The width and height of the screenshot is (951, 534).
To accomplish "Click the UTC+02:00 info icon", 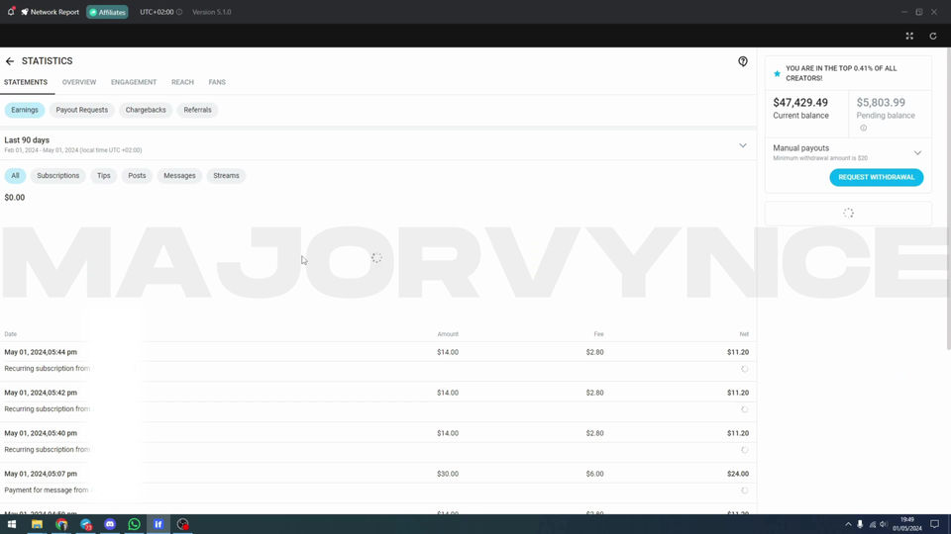I will click(179, 12).
